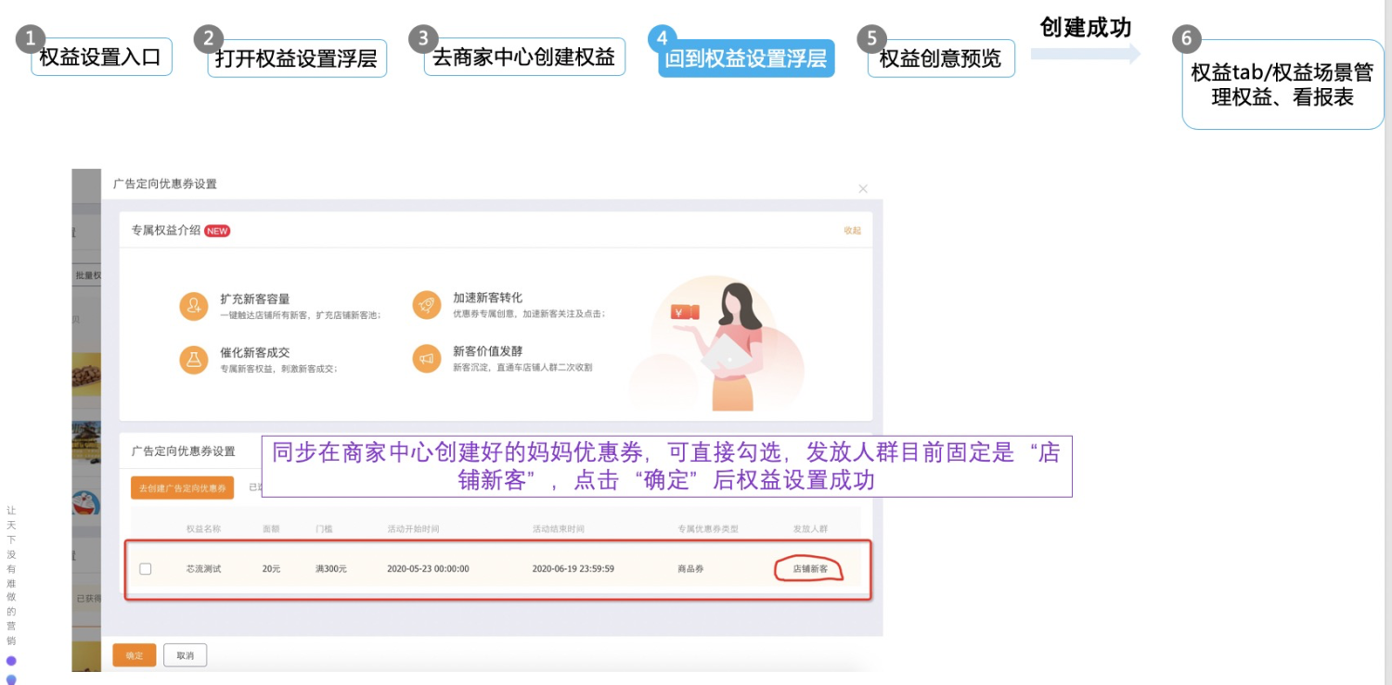Click the 催化新客成交 heading text
This screenshot has width=1392, height=685.
255,352
